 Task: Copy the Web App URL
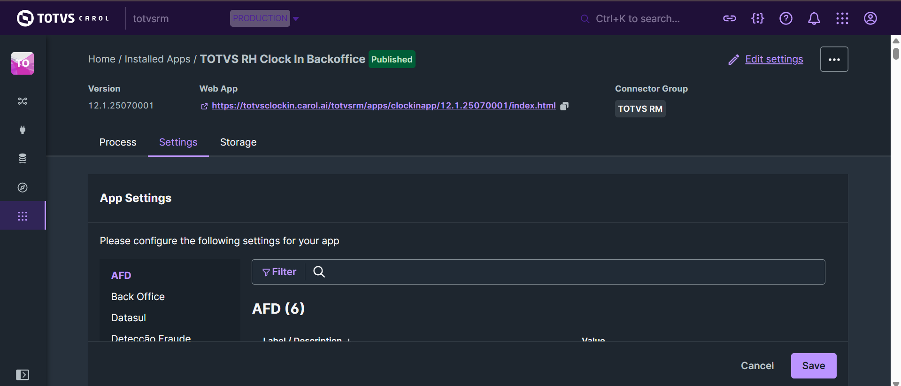(564, 106)
